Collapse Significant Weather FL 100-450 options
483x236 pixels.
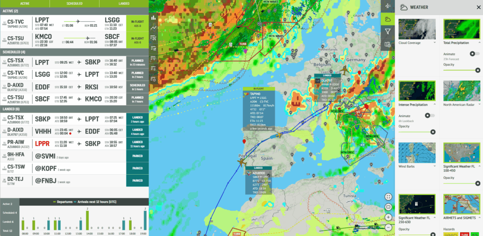tap(479, 166)
